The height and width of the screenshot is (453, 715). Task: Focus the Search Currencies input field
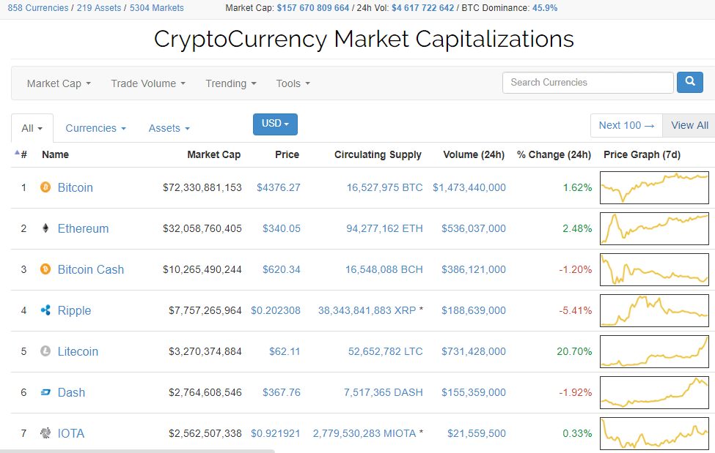pos(587,83)
